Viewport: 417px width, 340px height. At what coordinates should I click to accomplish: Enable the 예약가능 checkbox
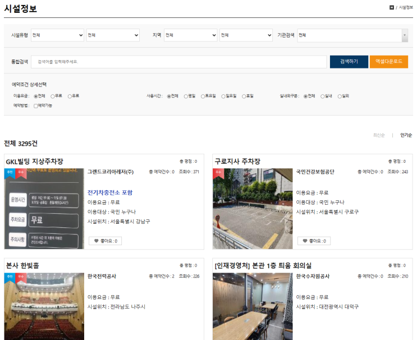pyautogui.click(x=36, y=105)
